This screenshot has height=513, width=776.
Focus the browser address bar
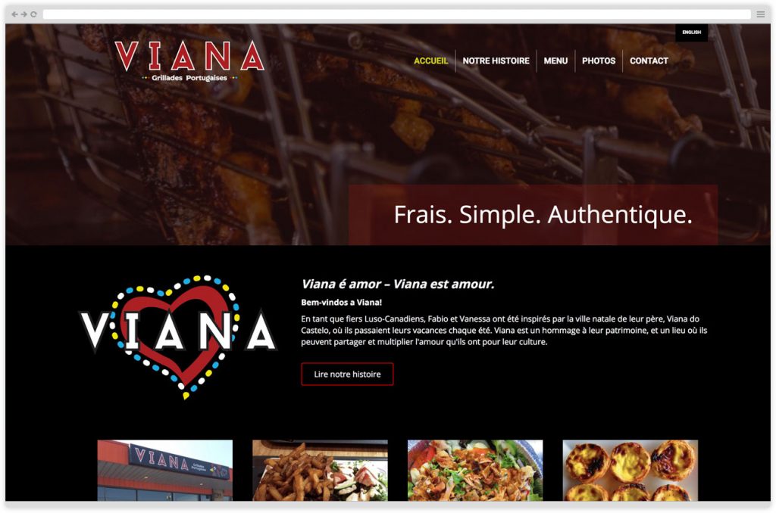click(x=397, y=14)
